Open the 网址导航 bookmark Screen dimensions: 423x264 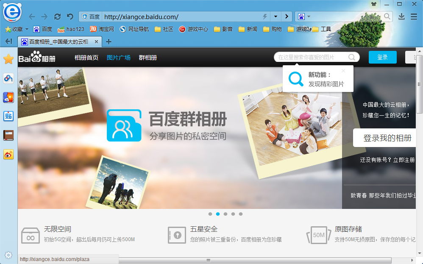(x=134, y=29)
